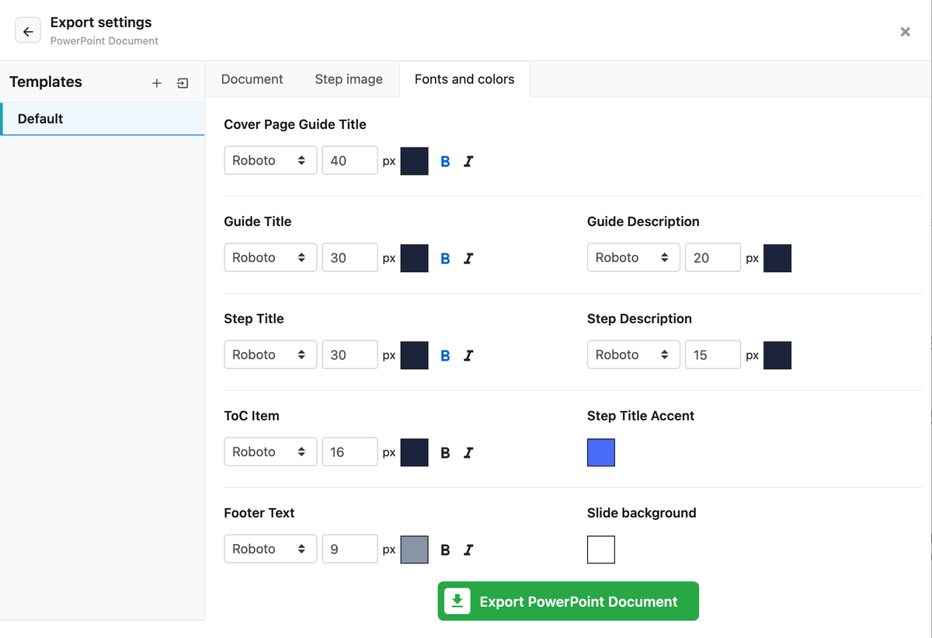Edit Guide Title font size field
932x638 pixels.
coord(349,257)
